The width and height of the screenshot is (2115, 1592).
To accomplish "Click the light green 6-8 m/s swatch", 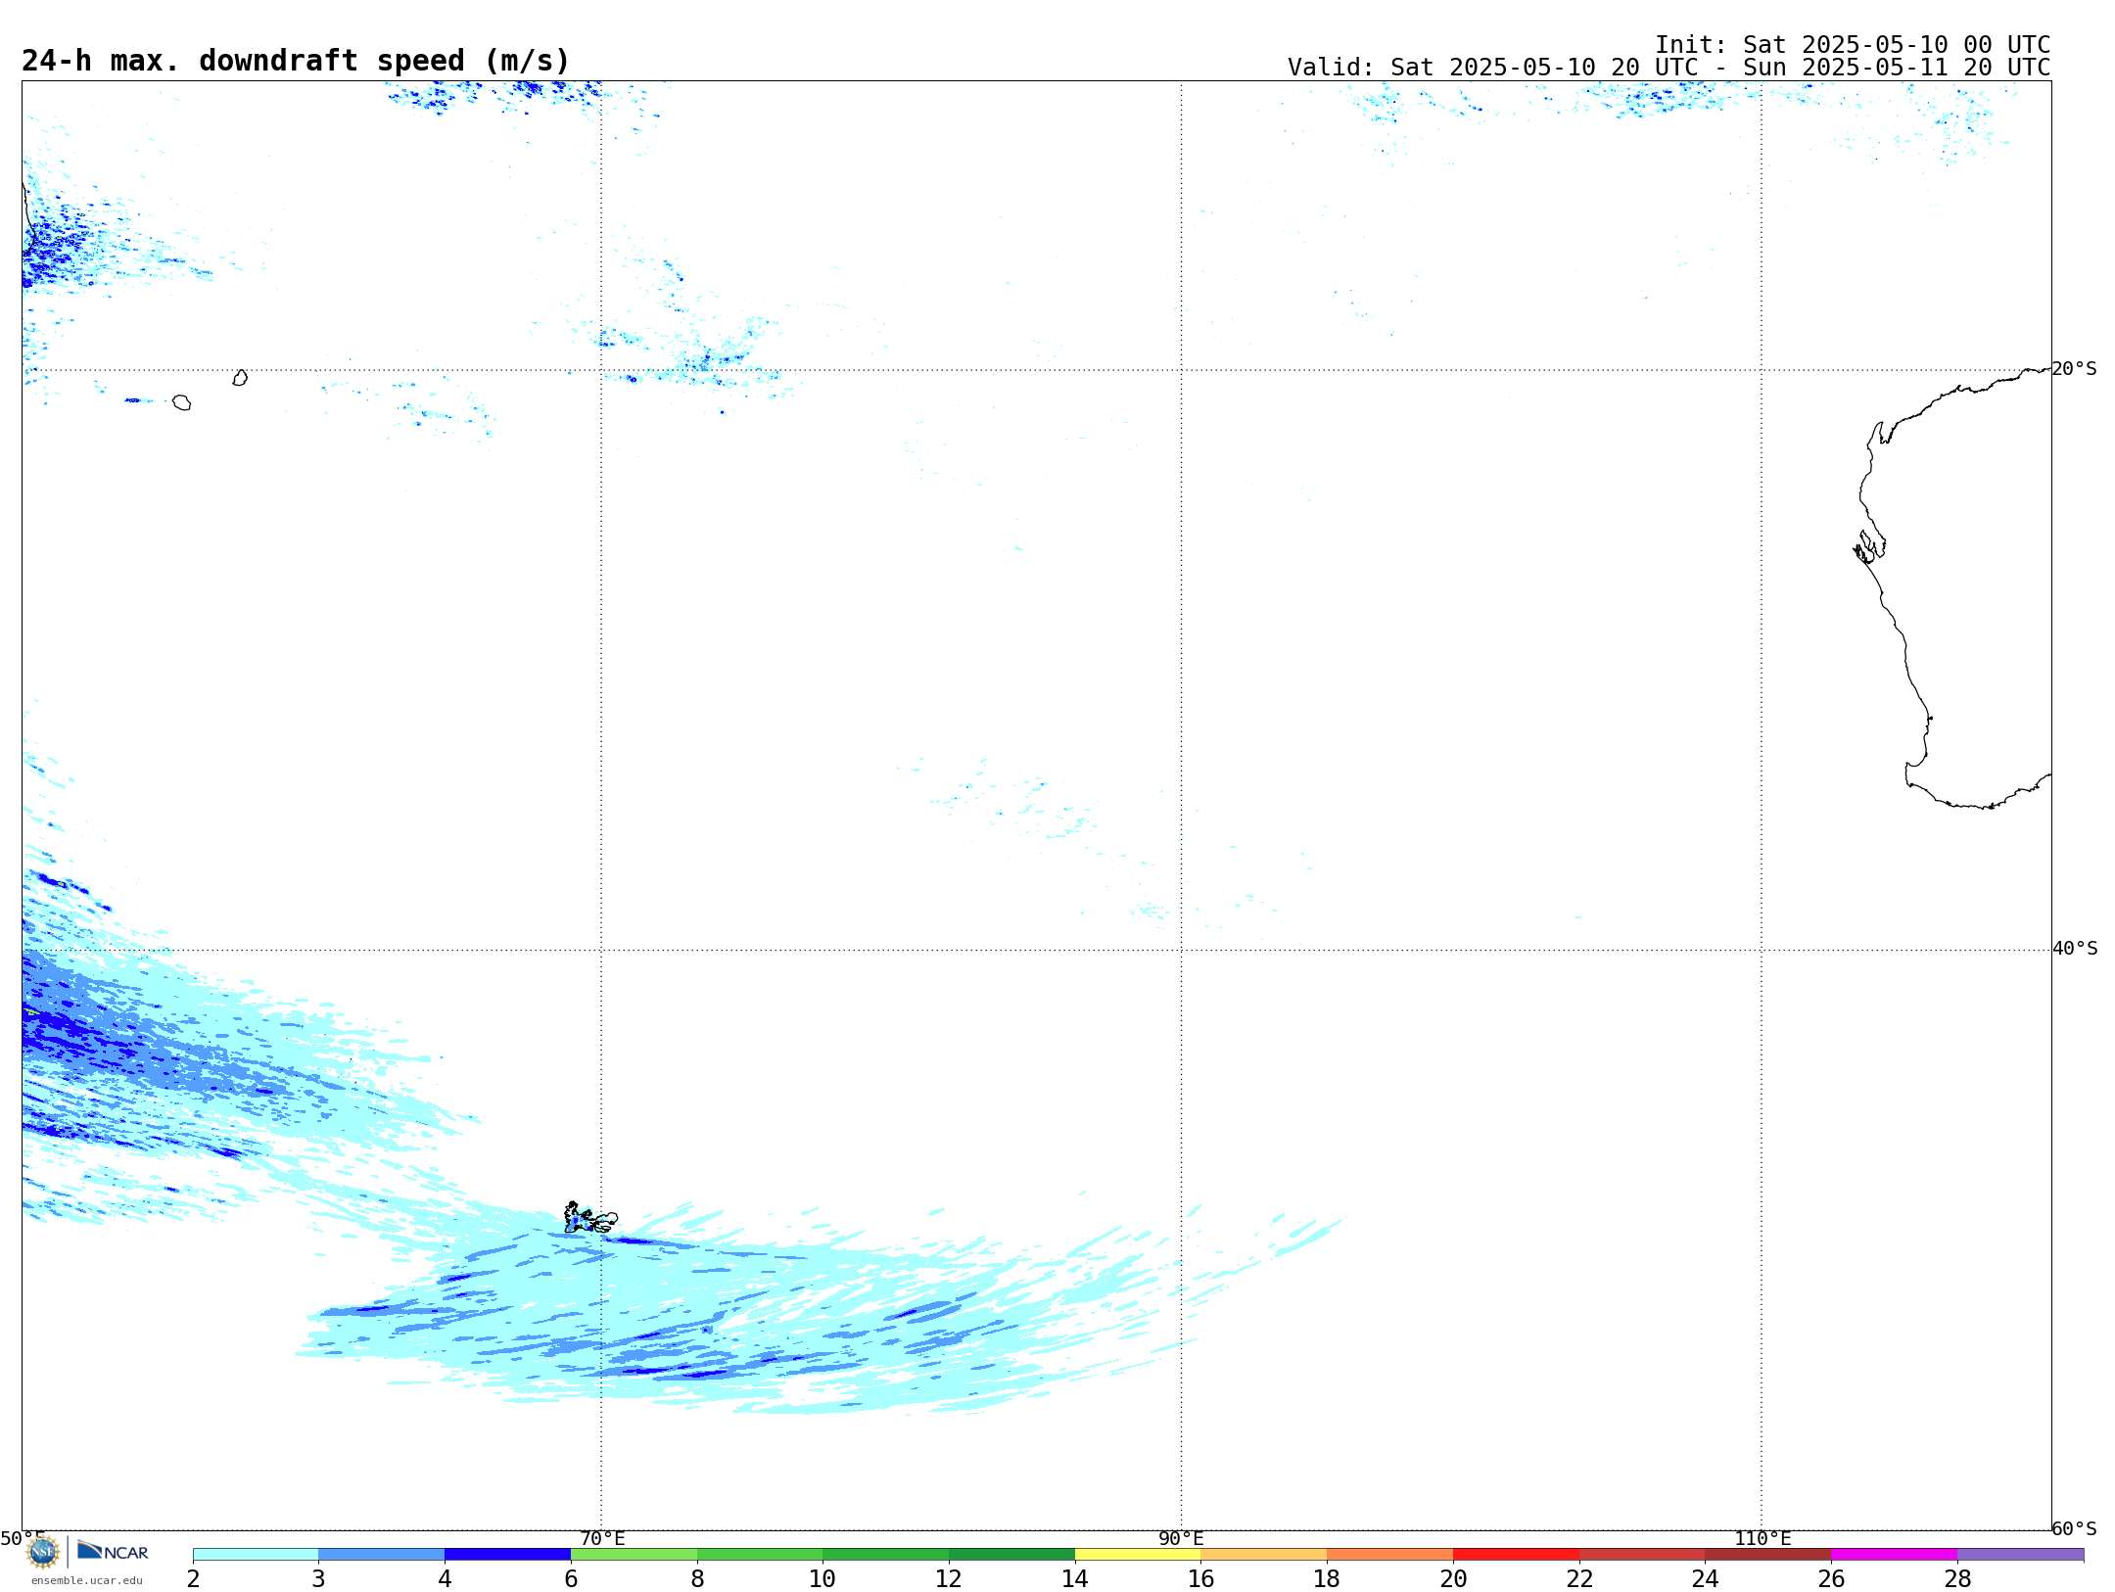I will 634,1555.
